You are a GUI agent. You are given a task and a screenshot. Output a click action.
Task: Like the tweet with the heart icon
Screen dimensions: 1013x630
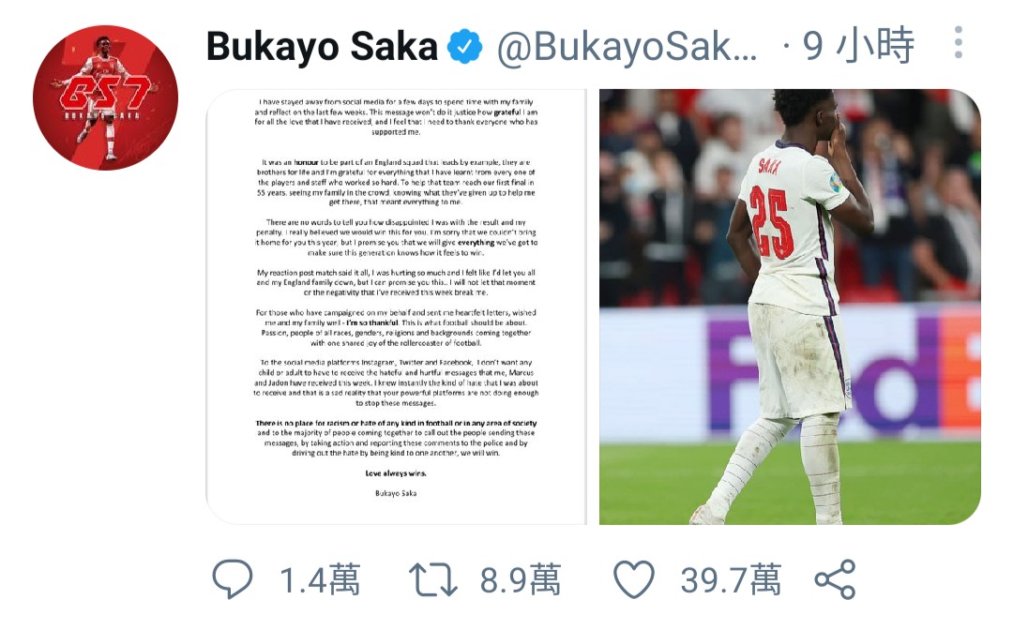(634, 579)
